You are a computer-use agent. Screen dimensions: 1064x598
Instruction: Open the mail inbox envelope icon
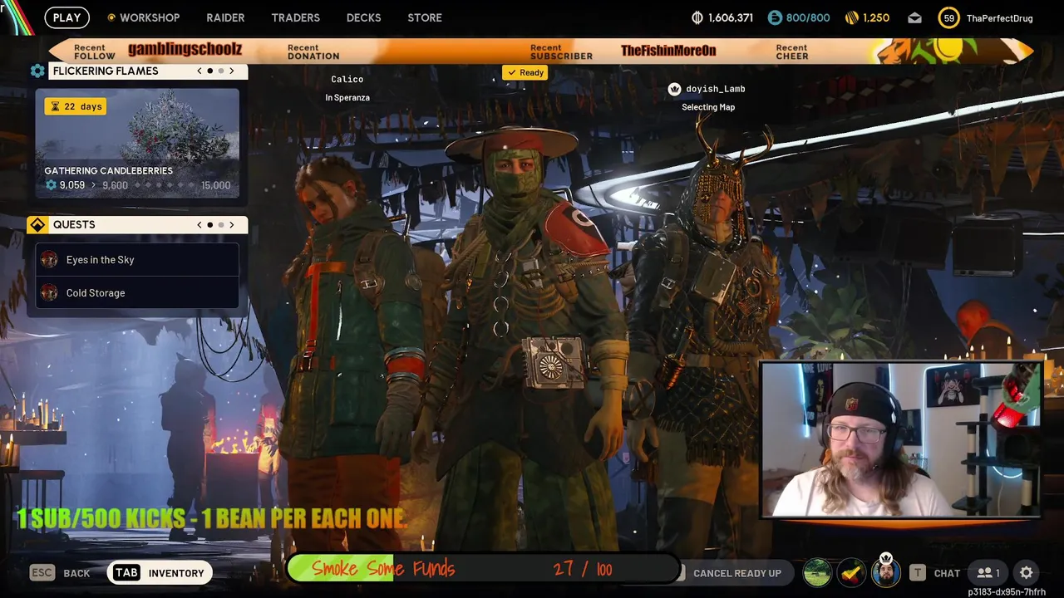click(914, 17)
